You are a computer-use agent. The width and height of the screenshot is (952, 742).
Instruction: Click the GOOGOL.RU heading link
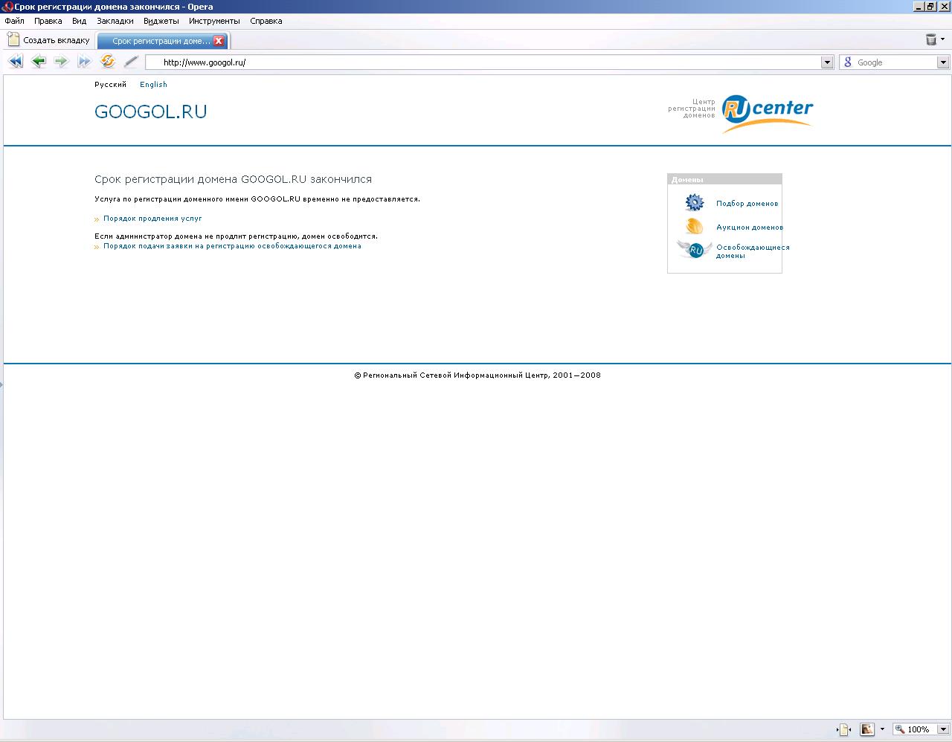click(151, 112)
